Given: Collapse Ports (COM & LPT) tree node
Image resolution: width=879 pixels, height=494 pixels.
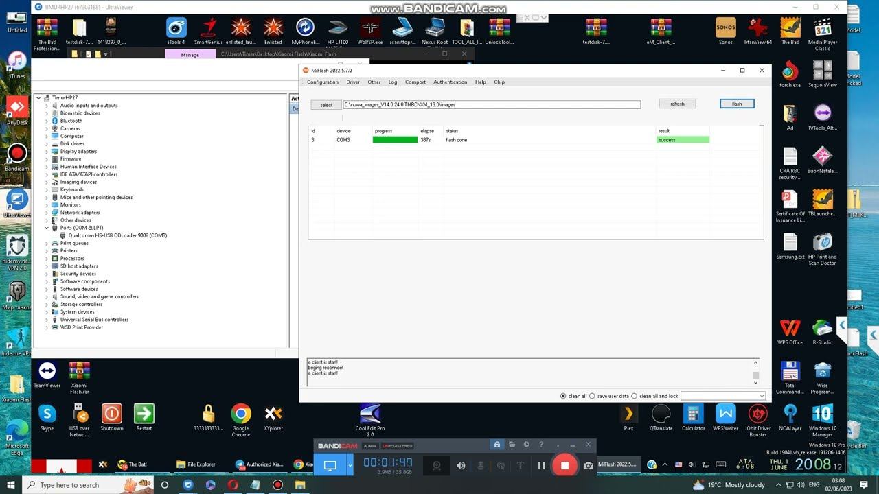Looking at the screenshot, I should pyautogui.click(x=47, y=228).
